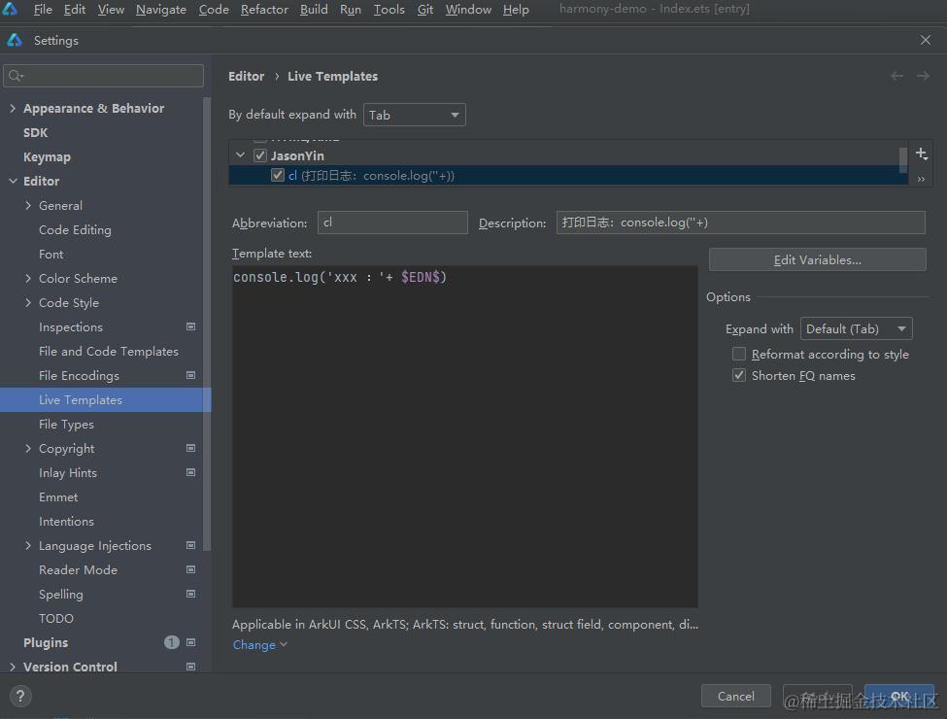
Task: Open the Navigate menu
Action: pyautogui.click(x=160, y=9)
